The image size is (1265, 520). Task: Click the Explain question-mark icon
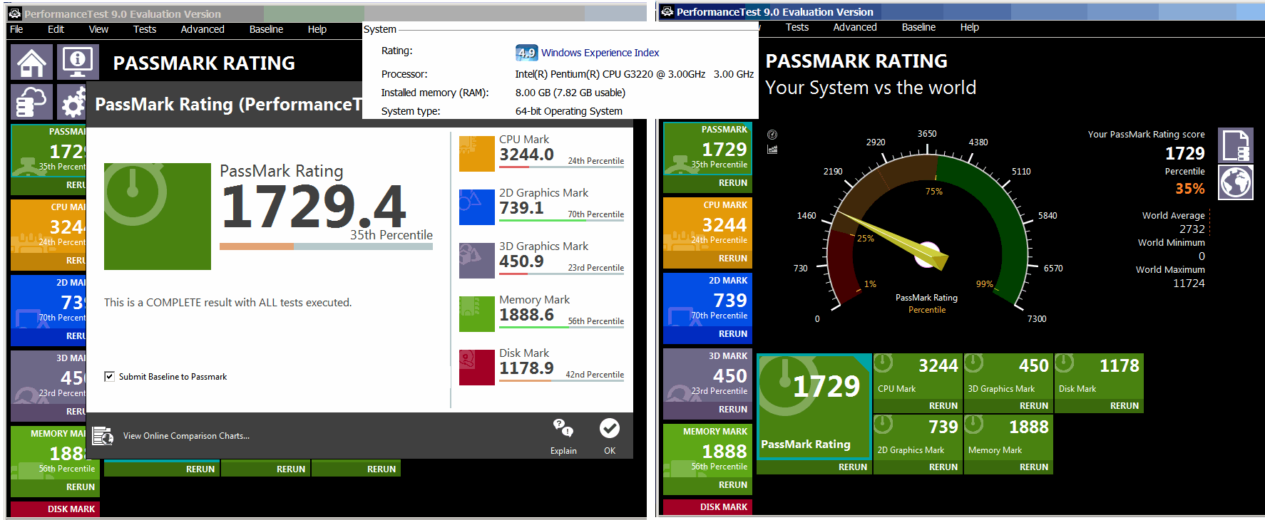pos(563,428)
